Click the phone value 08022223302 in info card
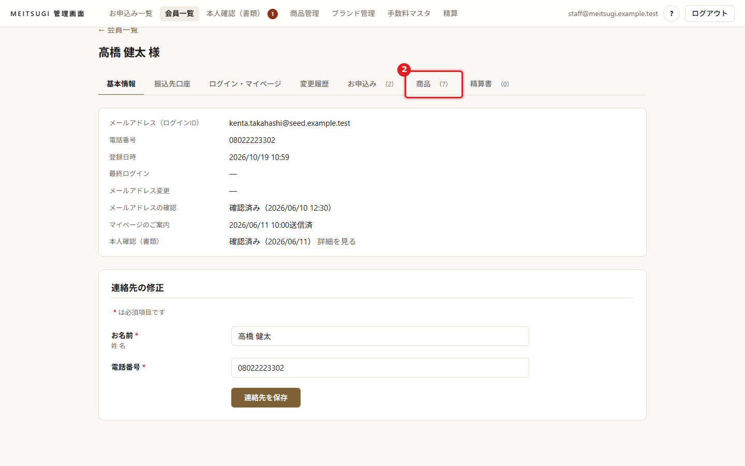 (x=252, y=140)
